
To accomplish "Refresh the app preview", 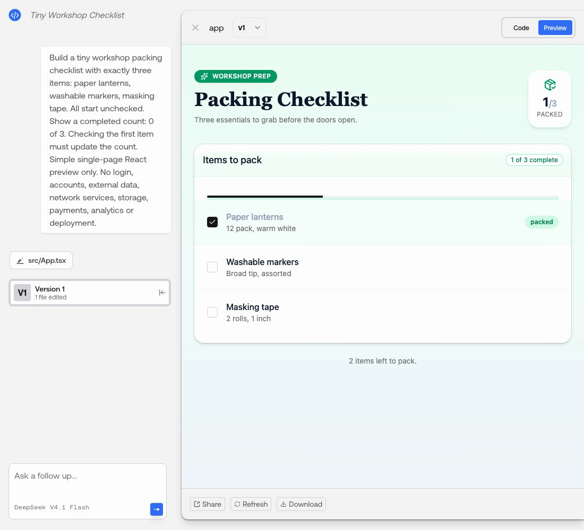I will tap(251, 504).
